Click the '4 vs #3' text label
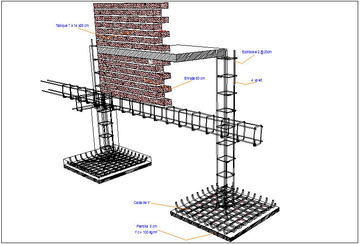Image resolution: width=360 pixels, height=244 pixels. [x=256, y=80]
